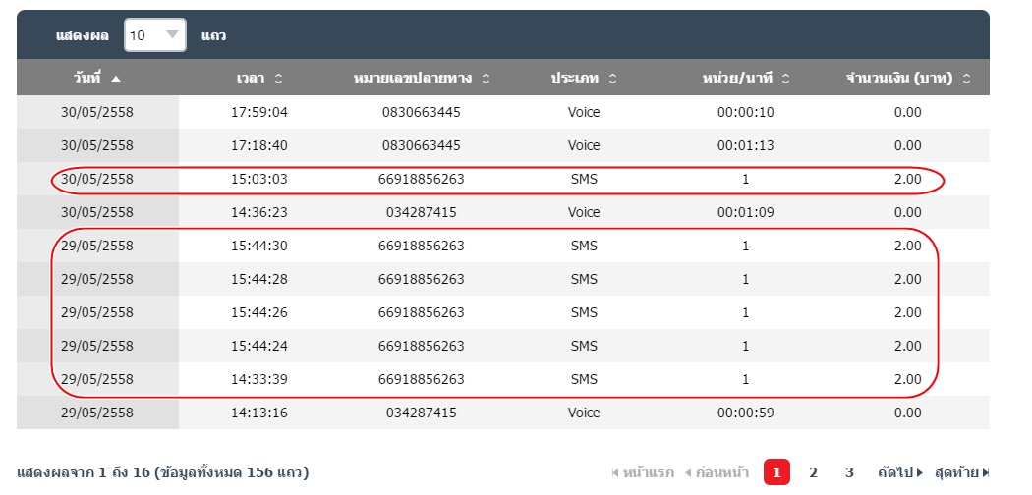1032x495 pixels.
Task: Click amount 2.00 in the 15:44:28 row
Action: 908,279
